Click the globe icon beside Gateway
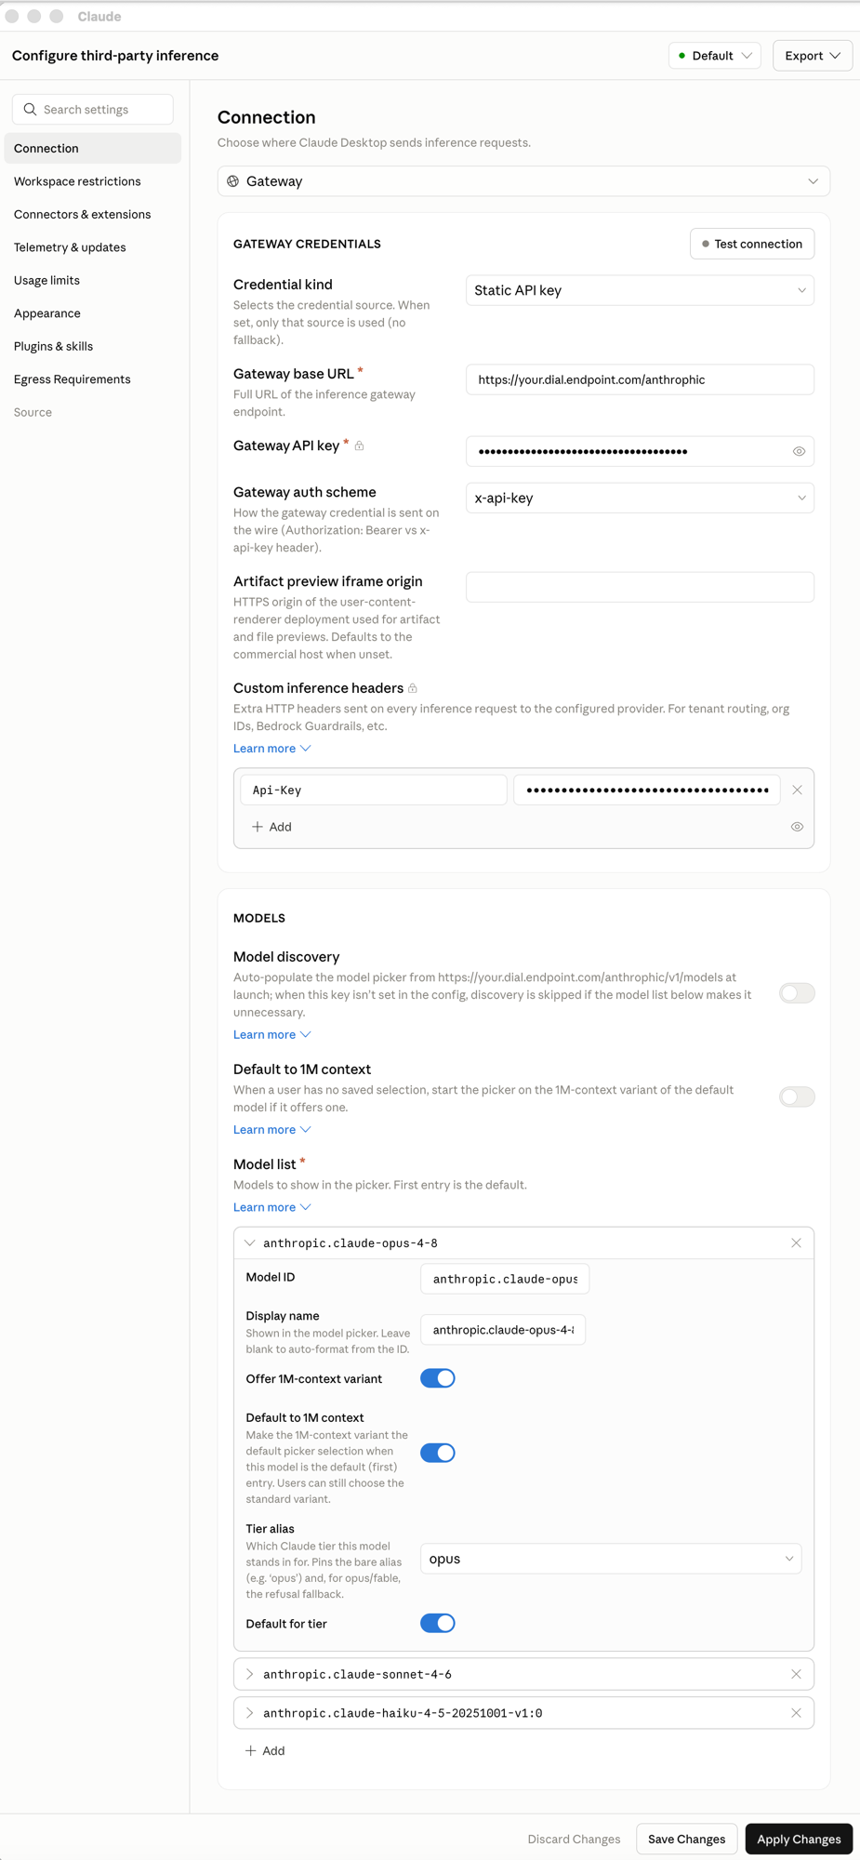The height and width of the screenshot is (1860, 860). [x=233, y=181]
